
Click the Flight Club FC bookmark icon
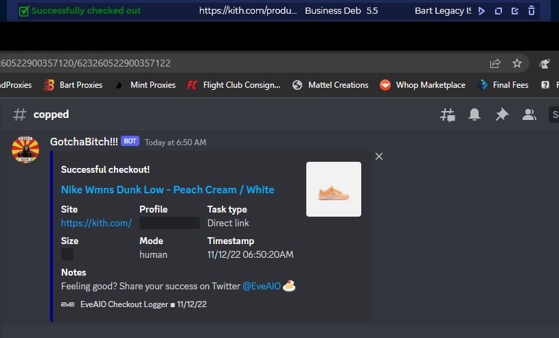click(192, 85)
